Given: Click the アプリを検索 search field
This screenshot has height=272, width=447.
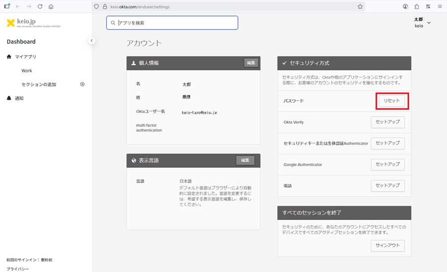Looking at the screenshot, I should (x=172, y=23).
